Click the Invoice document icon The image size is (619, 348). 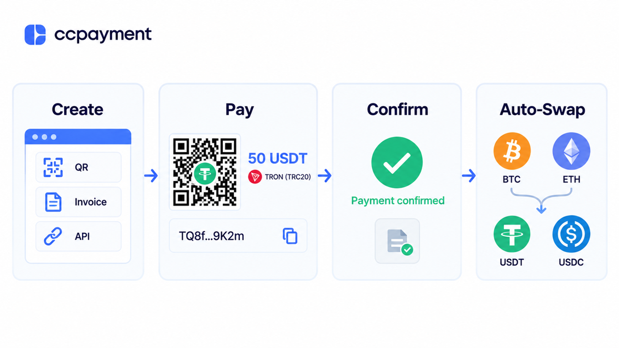click(53, 202)
